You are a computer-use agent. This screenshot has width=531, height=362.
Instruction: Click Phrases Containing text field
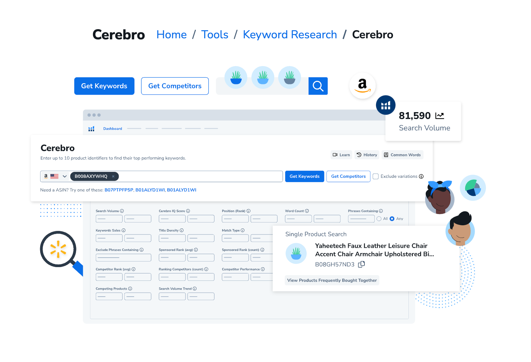point(361,219)
